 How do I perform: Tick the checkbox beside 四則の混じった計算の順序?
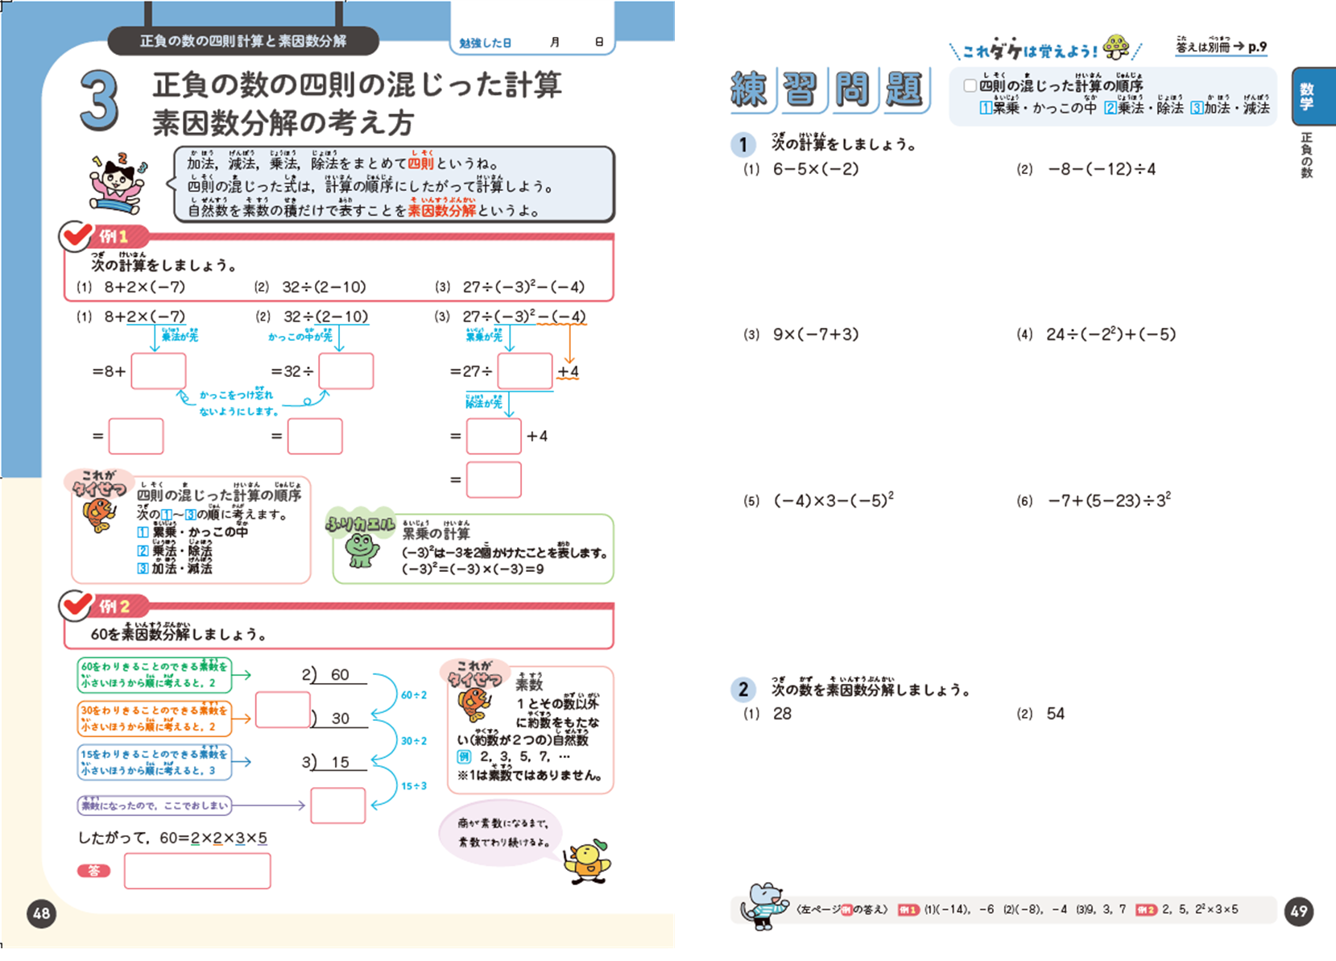point(970,85)
